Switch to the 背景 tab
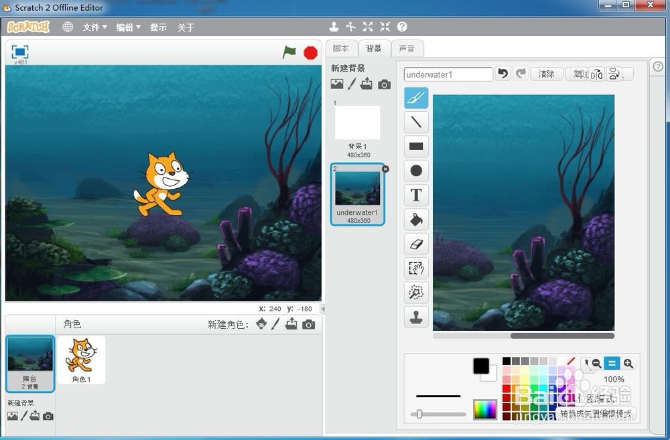The image size is (670, 440). (x=374, y=49)
